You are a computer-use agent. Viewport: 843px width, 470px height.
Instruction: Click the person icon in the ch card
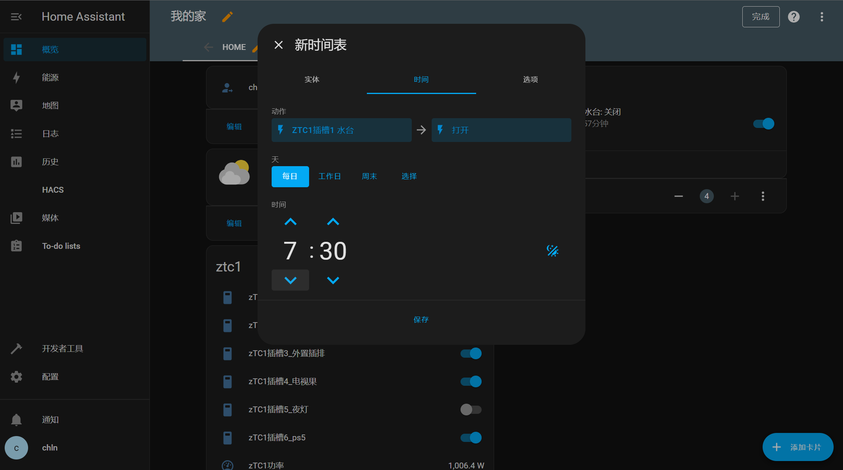[x=227, y=87]
